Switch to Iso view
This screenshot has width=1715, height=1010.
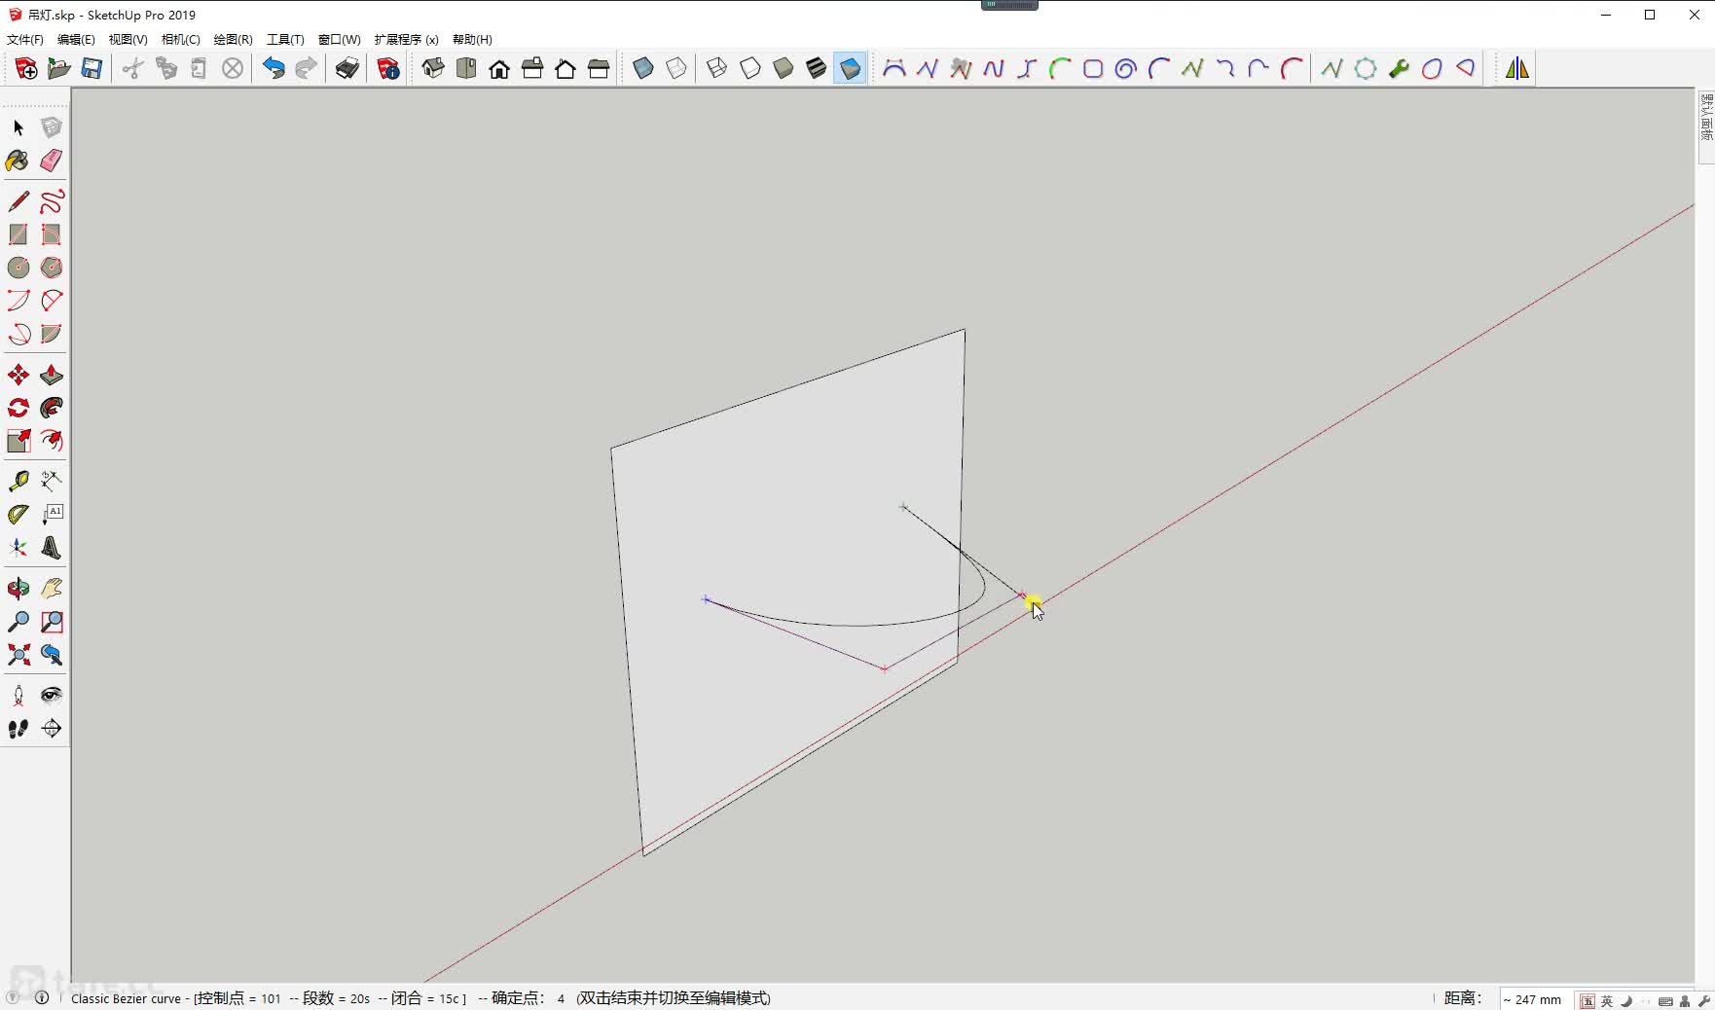433,69
